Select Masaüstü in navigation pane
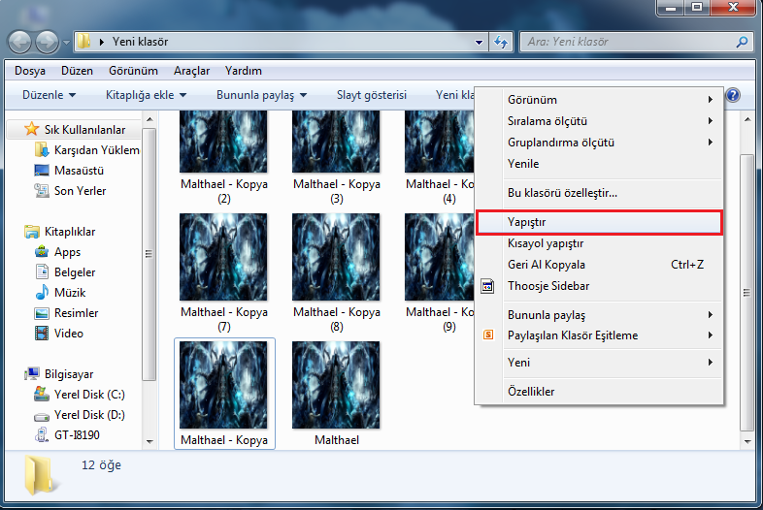 point(70,171)
